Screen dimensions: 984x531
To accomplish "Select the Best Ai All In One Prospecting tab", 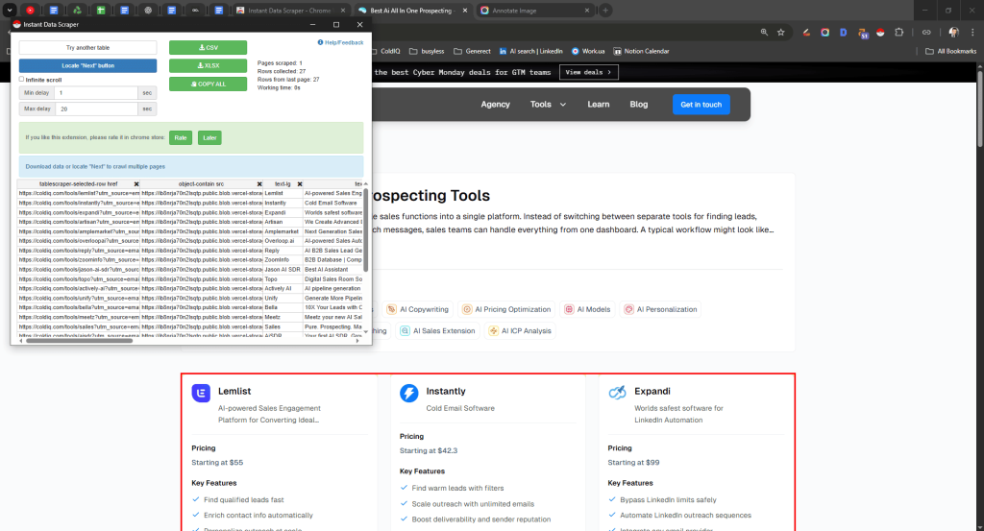I will click(412, 10).
